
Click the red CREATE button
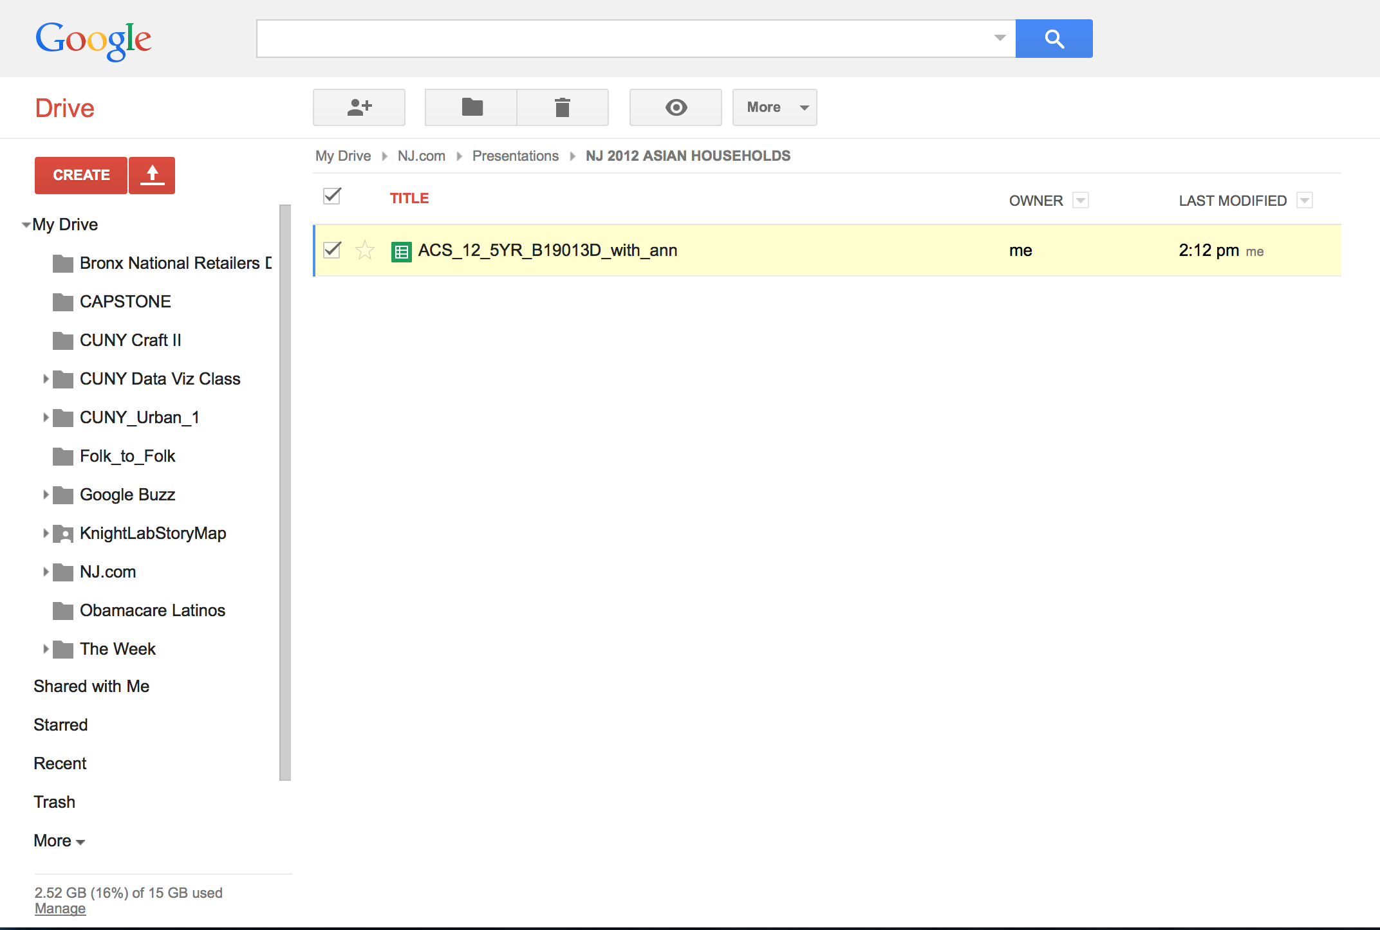coord(81,175)
